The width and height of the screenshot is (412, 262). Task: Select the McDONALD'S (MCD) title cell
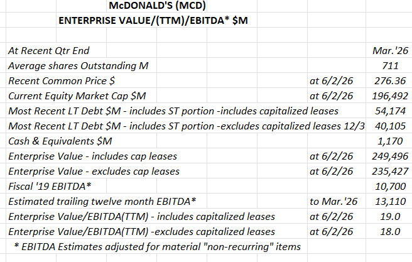[157, 6]
